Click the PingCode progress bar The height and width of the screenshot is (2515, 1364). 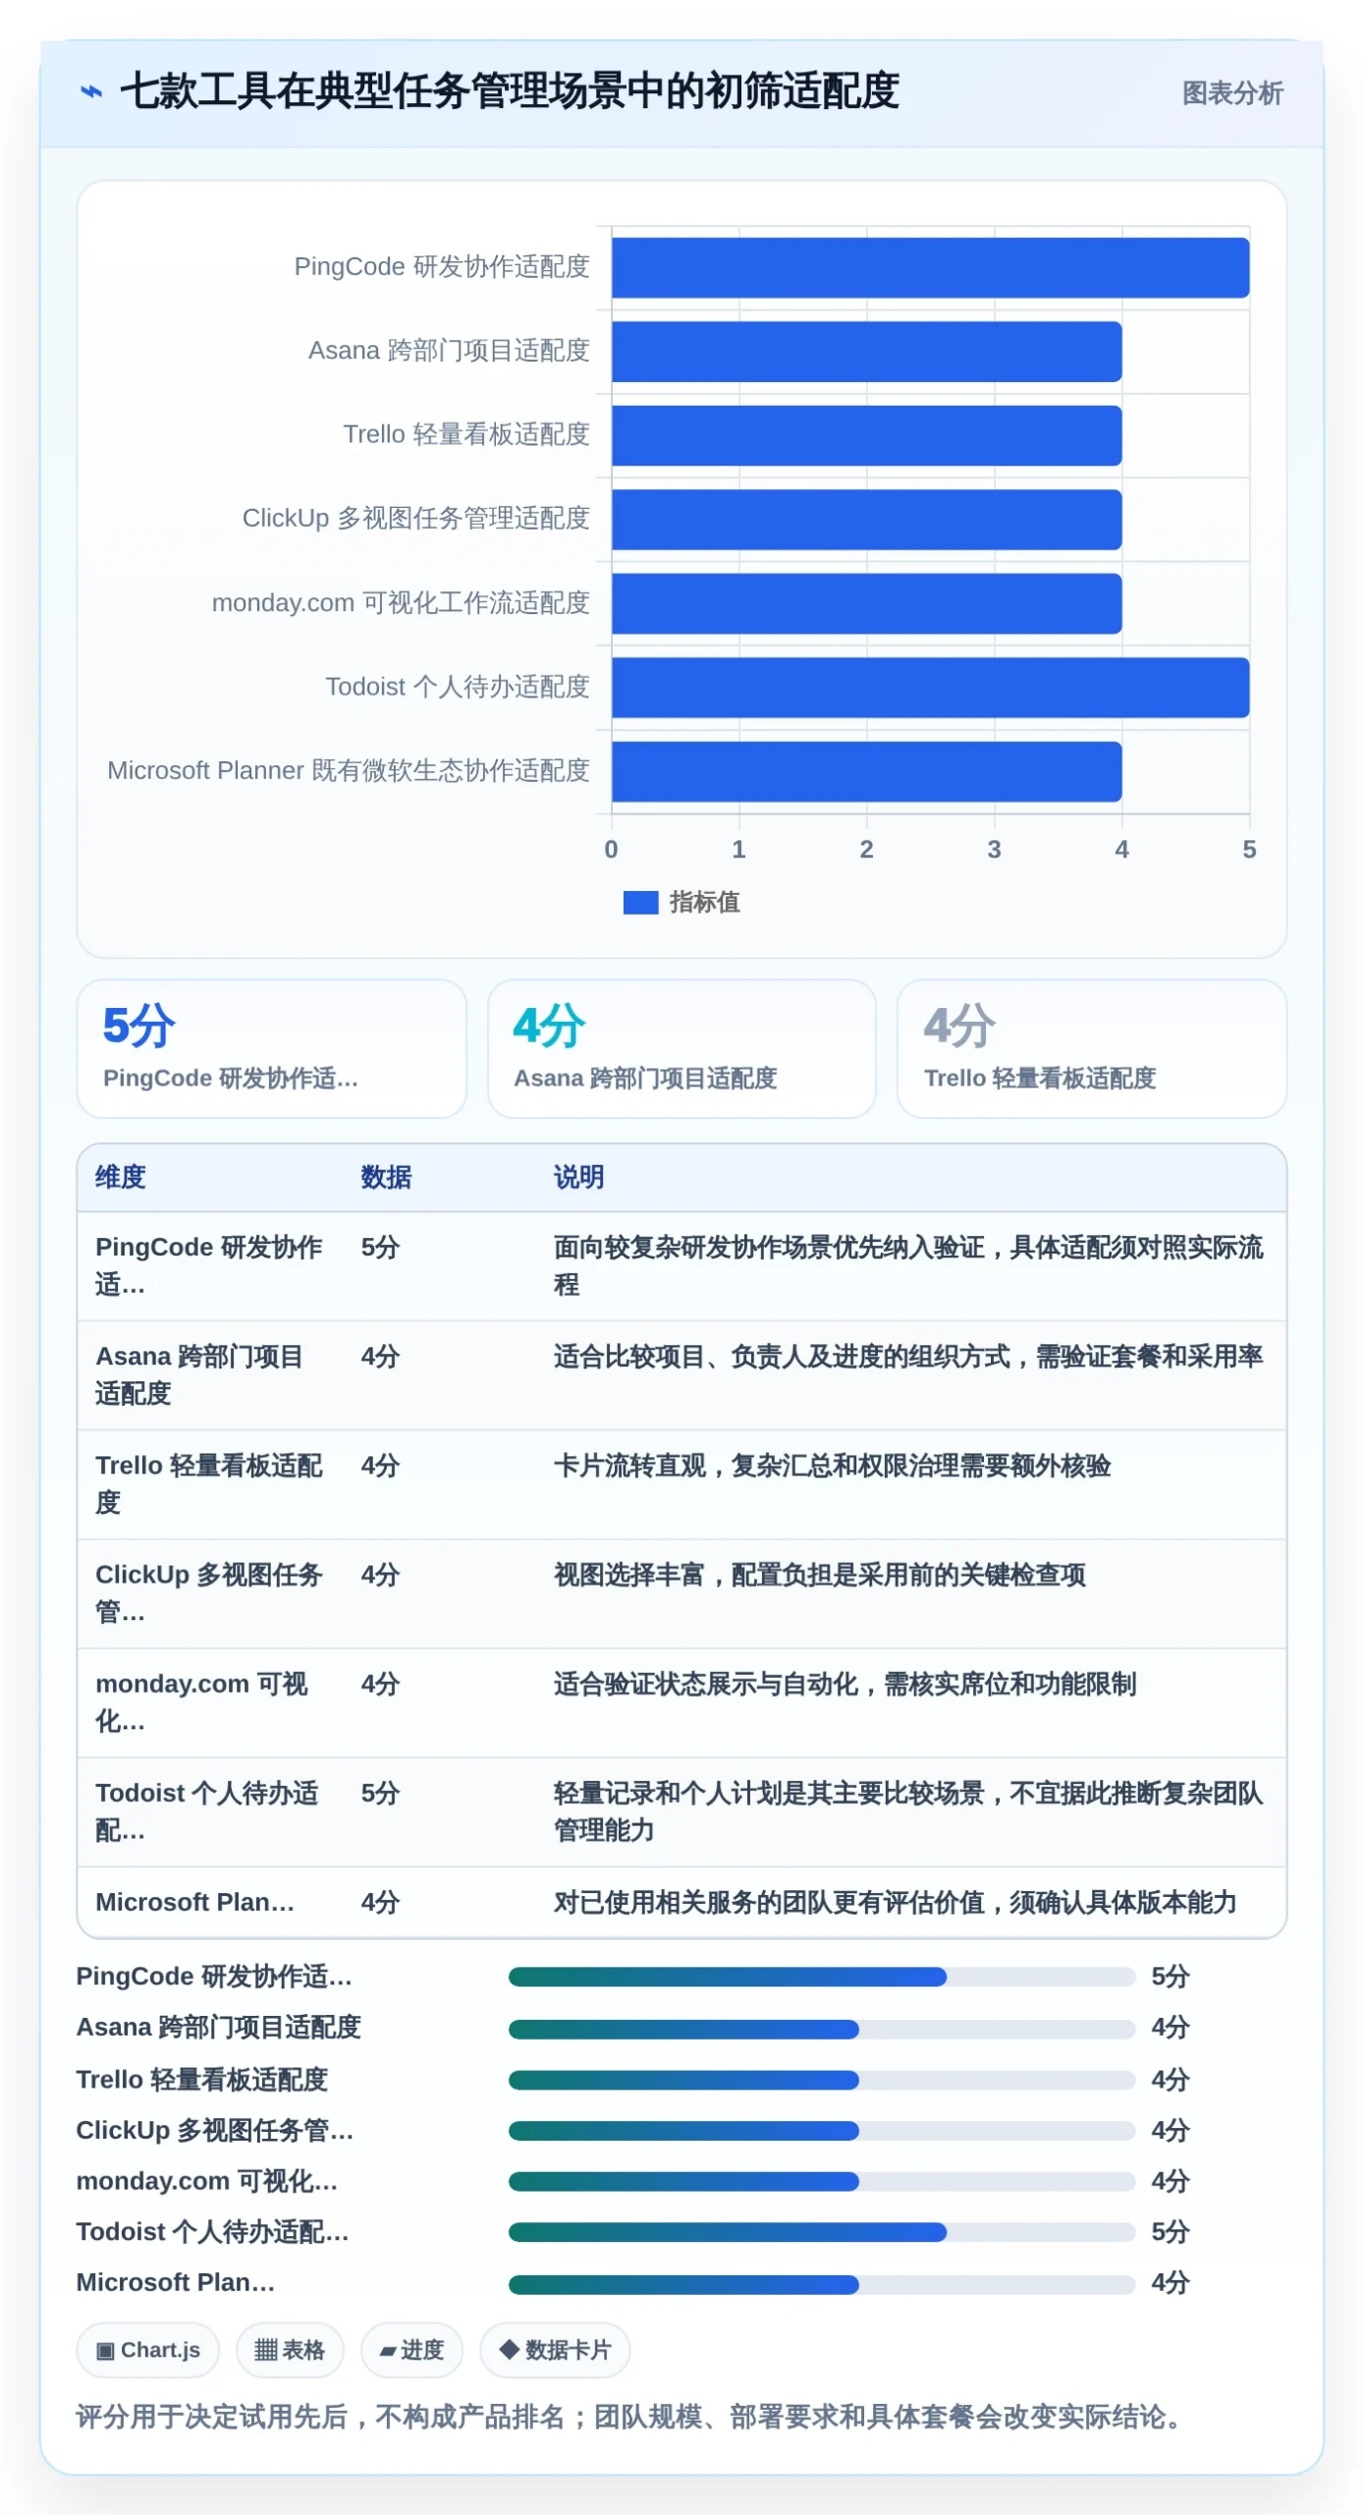pyautogui.click(x=822, y=1977)
